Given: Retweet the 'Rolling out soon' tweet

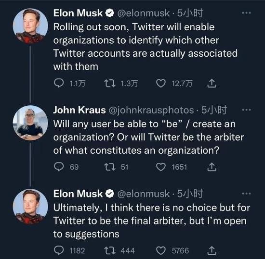Looking at the screenshot, I should click(x=110, y=83).
